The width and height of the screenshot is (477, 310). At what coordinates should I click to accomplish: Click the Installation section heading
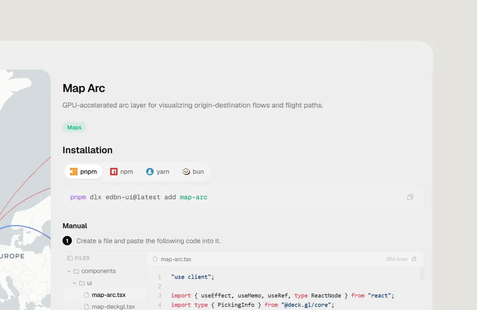[88, 150]
